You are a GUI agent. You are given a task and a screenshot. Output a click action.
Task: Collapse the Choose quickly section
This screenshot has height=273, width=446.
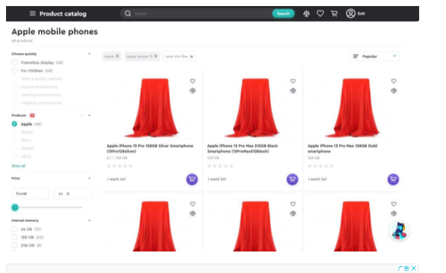tap(89, 54)
